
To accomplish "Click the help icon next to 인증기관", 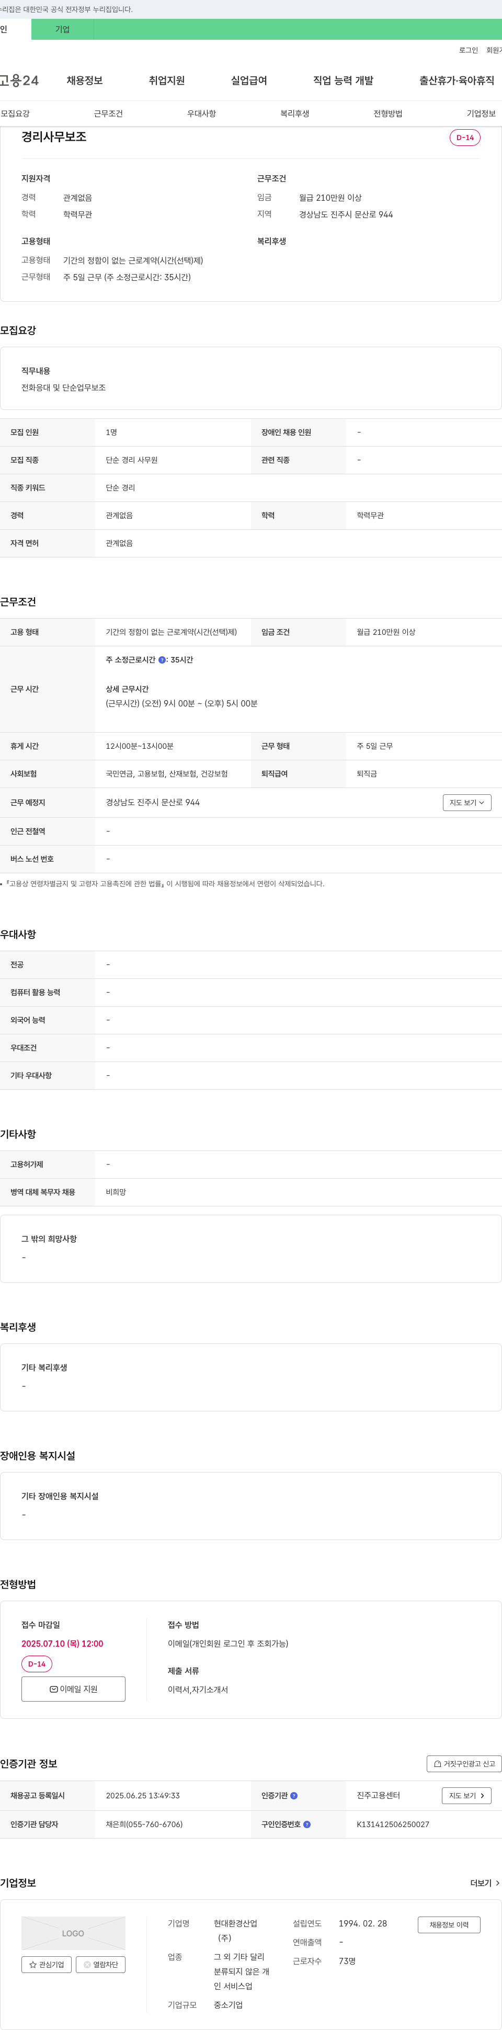I will click(x=294, y=1796).
